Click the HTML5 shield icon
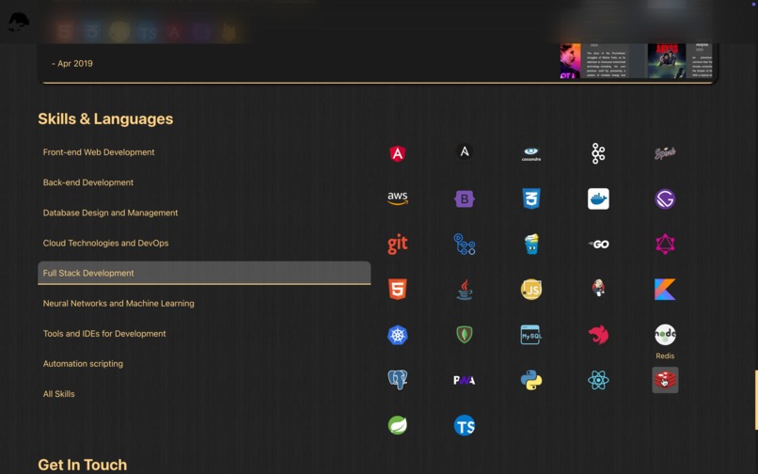 pos(398,290)
